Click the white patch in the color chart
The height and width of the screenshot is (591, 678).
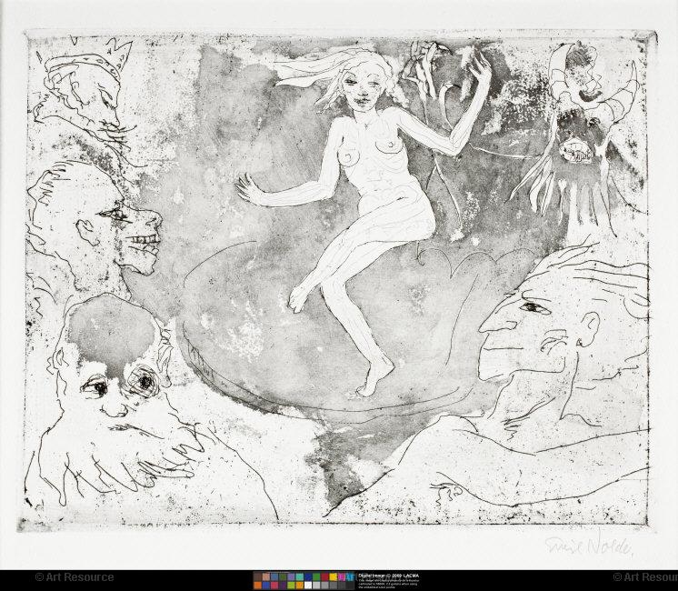[x=308, y=585]
